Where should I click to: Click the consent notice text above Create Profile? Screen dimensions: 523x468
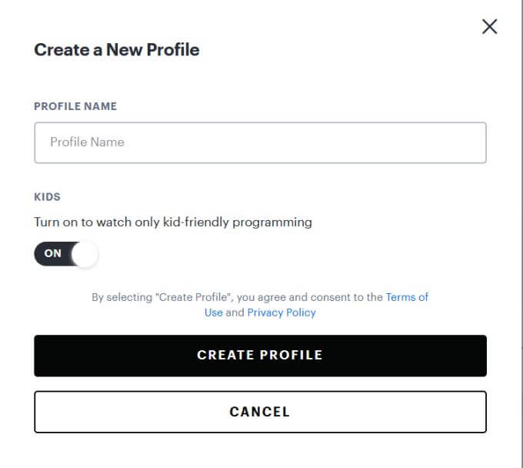tap(260, 305)
